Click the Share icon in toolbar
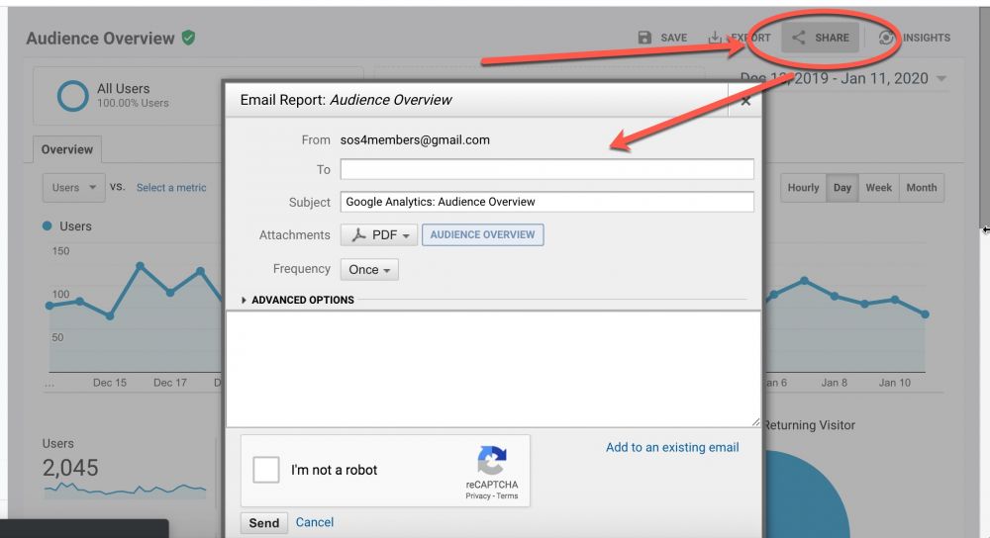Image resolution: width=990 pixels, height=538 pixels. pos(799,38)
